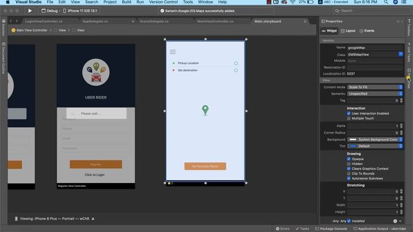Open the Unit Tests pad on the right edge
413x232 pixels.
(x=409, y=53)
